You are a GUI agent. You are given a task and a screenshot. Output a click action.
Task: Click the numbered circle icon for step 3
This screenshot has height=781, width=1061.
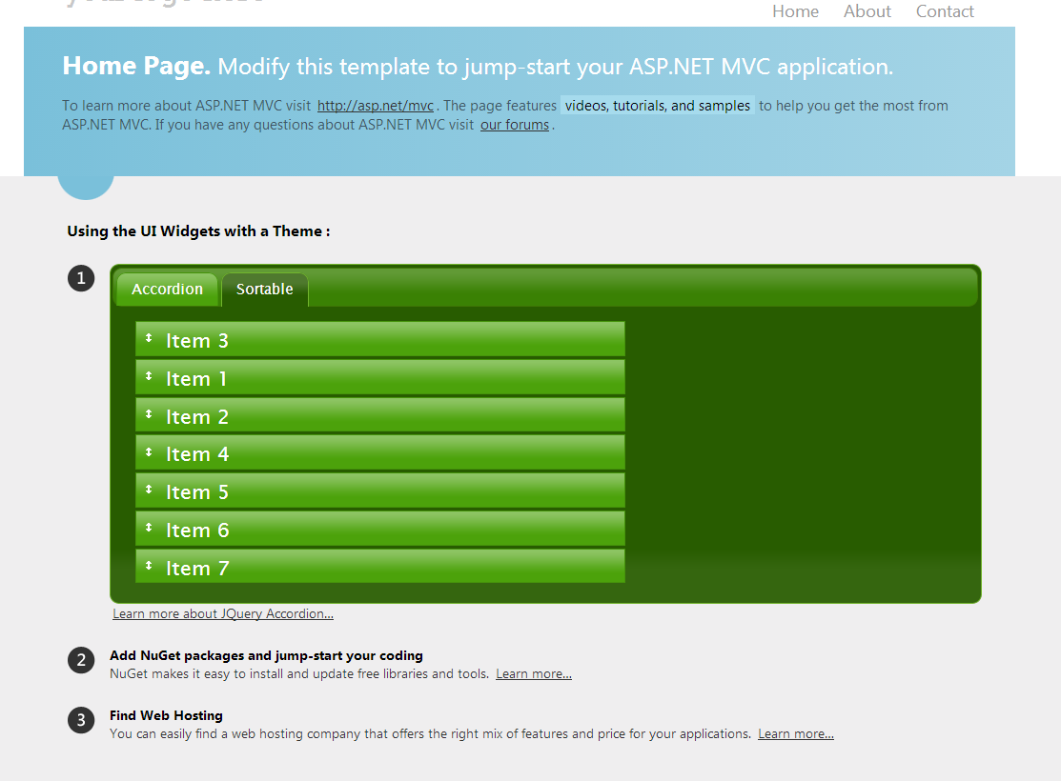[81, 720]
